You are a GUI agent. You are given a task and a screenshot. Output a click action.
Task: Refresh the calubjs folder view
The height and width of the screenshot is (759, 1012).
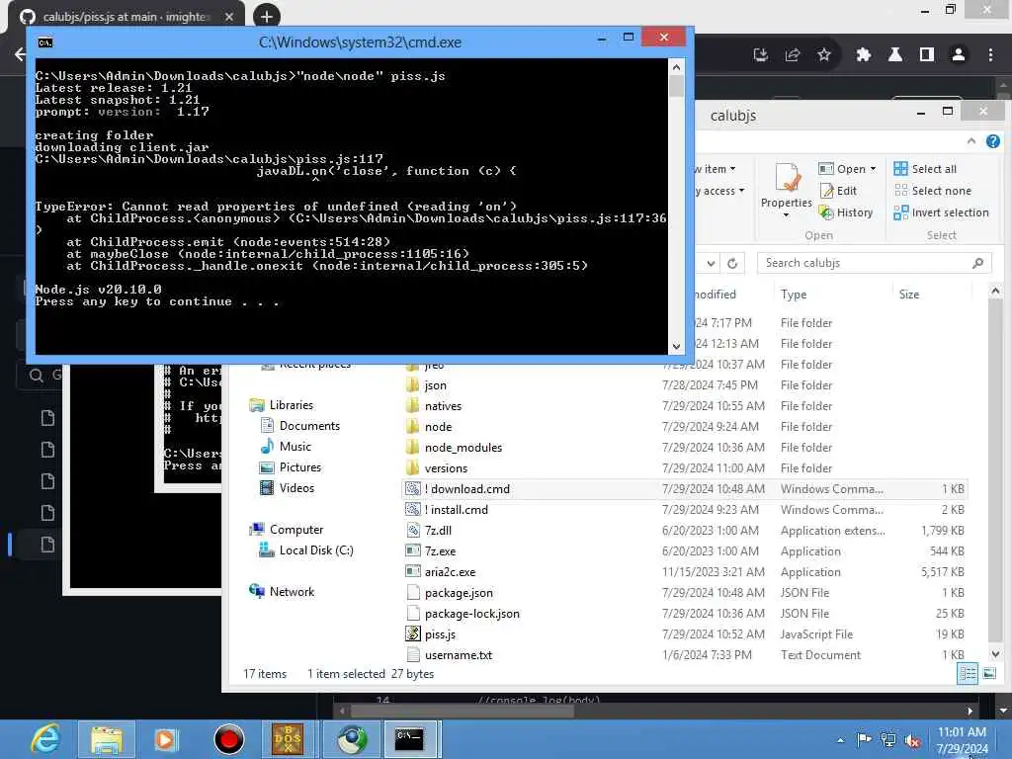click(732, 263)
